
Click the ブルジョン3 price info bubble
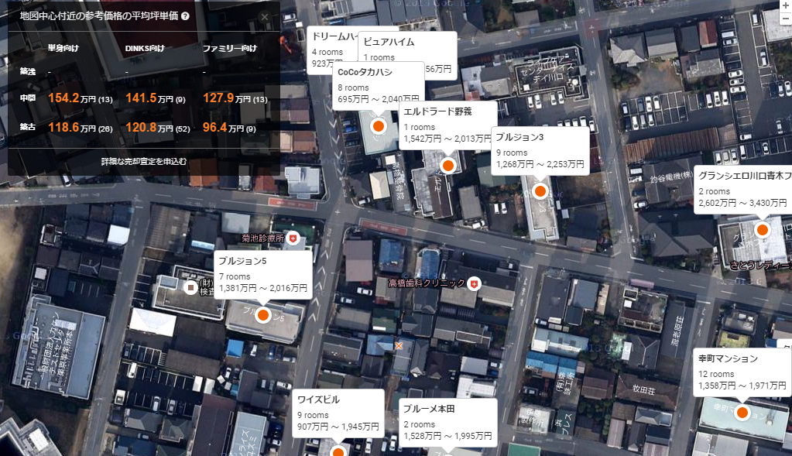[540, 149]
